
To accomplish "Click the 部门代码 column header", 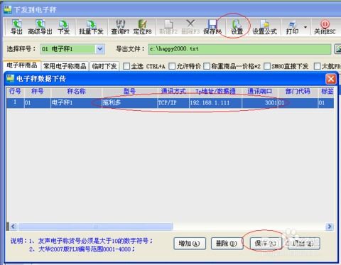I will coord(298,91).
